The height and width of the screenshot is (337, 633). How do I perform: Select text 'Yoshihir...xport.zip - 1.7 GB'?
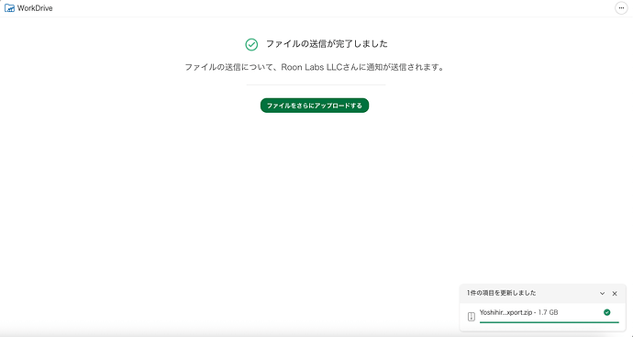point(518,312)
